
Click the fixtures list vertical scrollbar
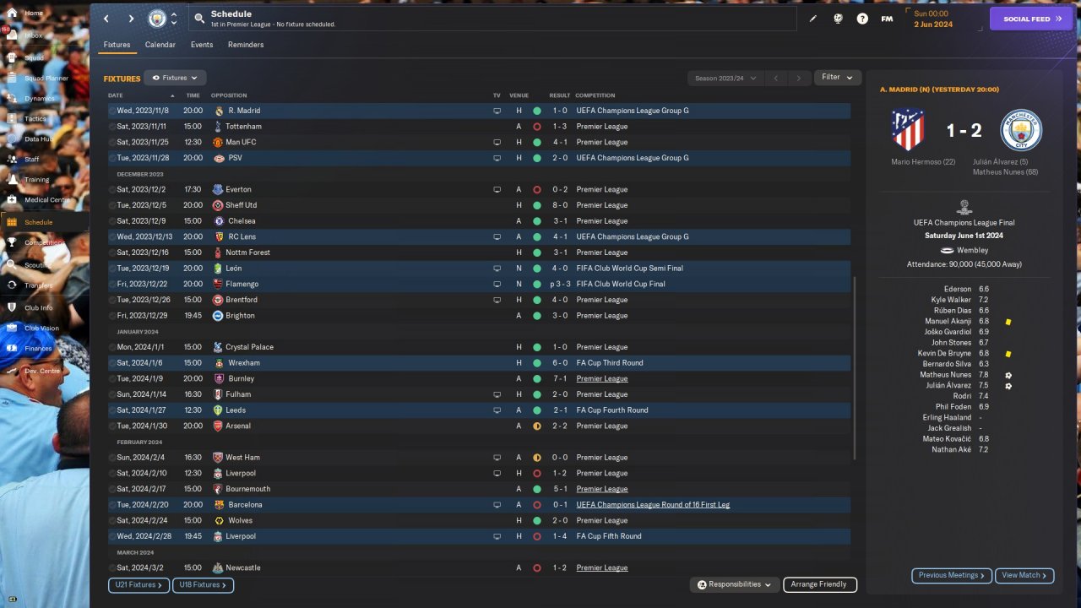[855, 368]
